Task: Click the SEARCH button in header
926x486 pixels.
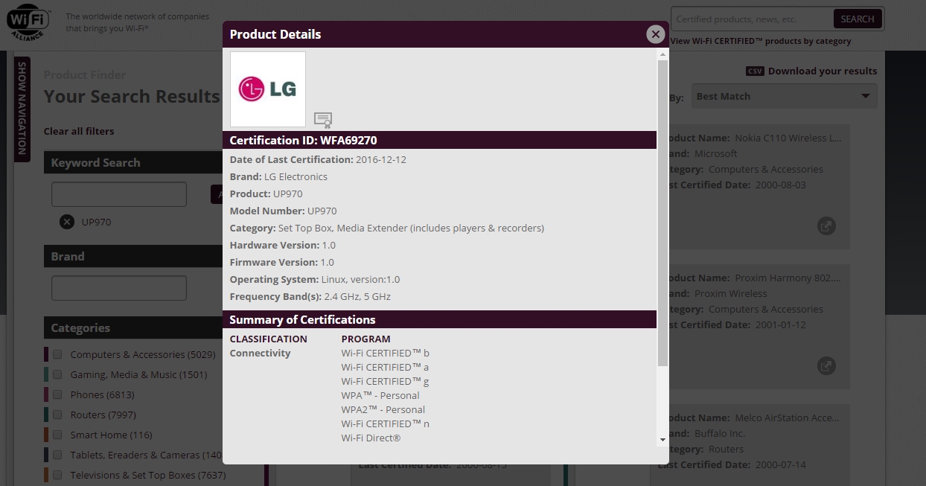Action: pos(858,19)
